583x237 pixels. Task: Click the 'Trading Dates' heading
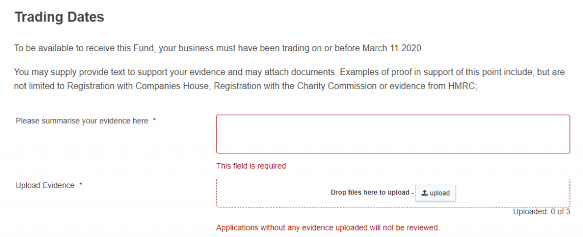(59, 18)
